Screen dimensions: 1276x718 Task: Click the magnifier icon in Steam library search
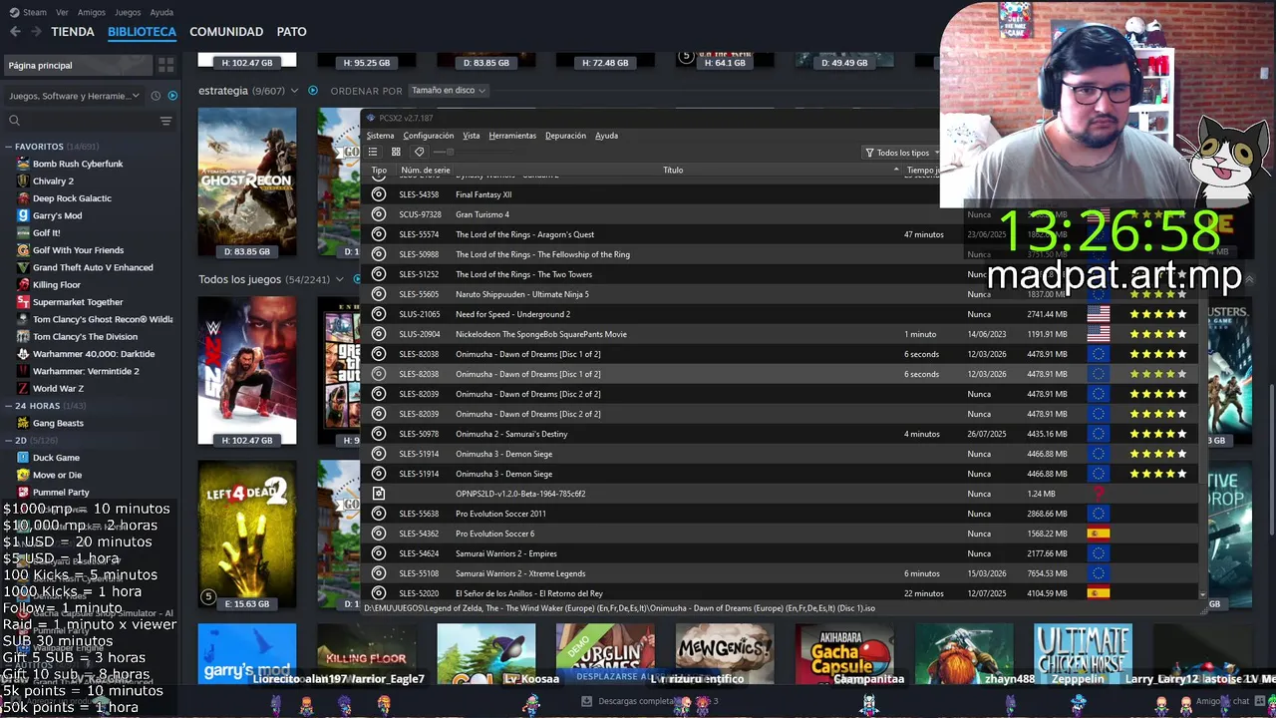14,121
